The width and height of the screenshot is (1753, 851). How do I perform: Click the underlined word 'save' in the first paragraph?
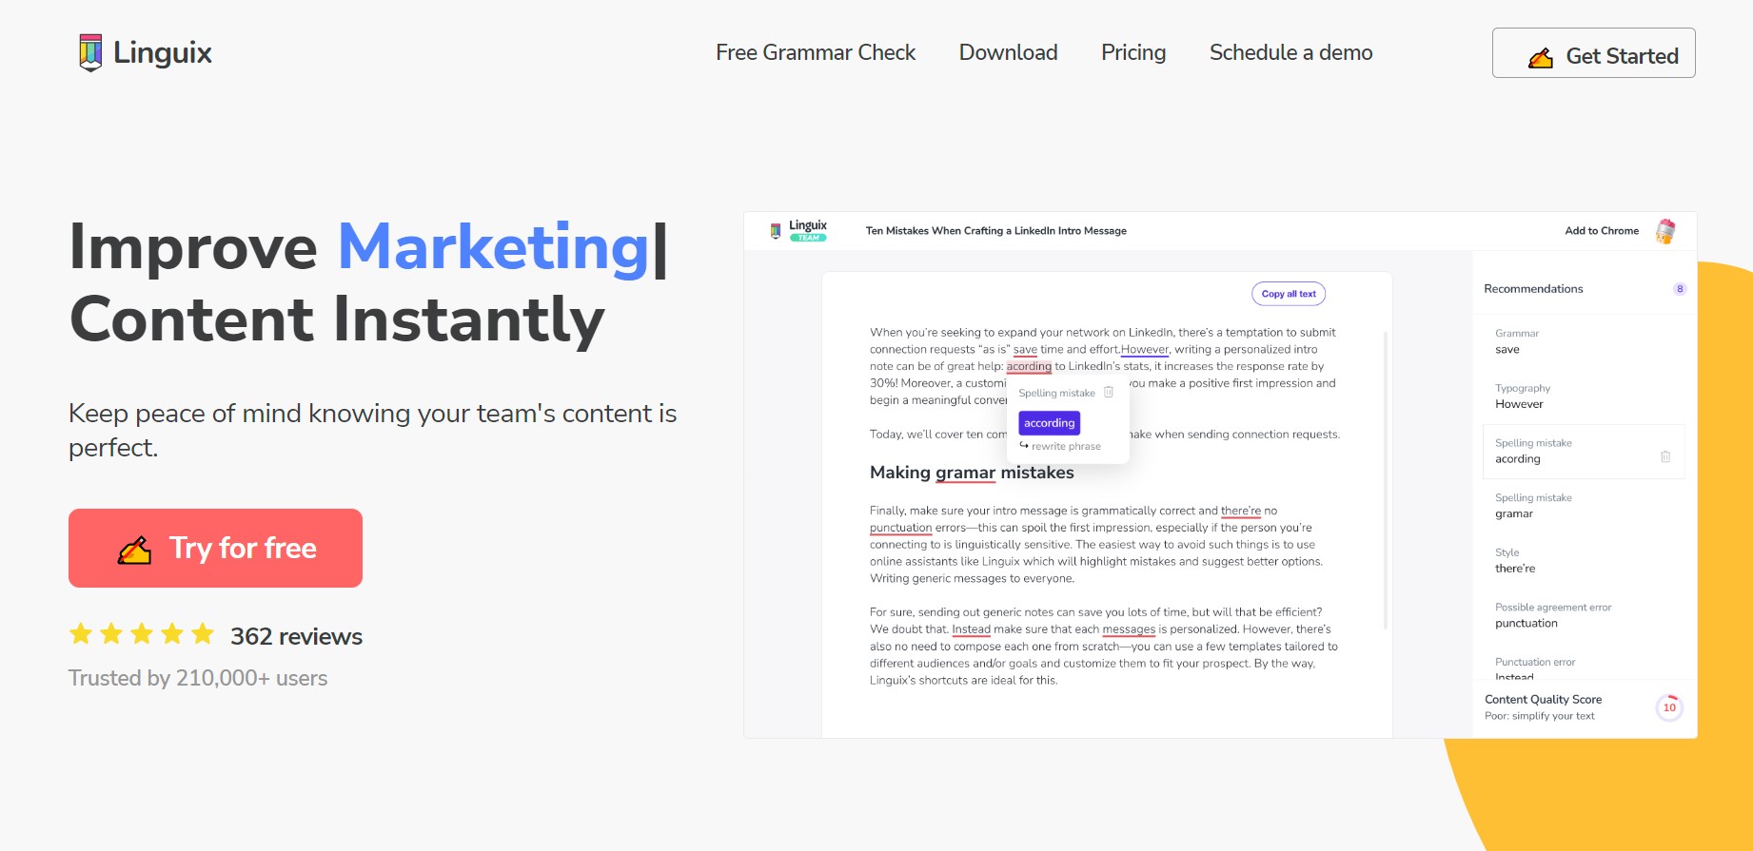pos(1025,349)
